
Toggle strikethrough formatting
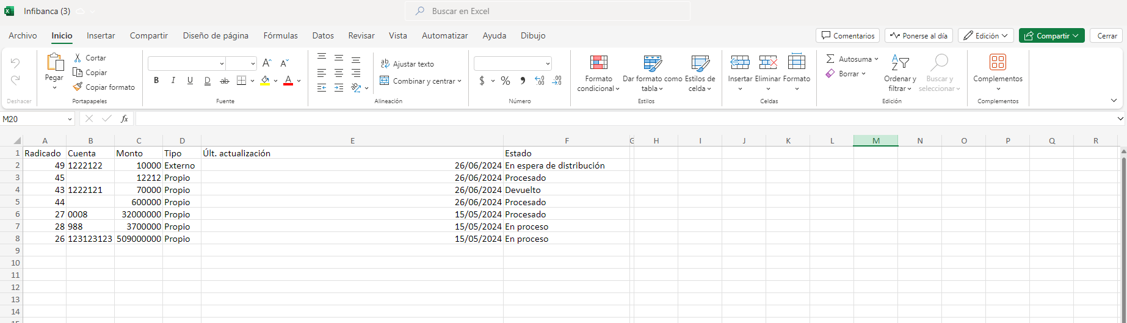(x=225, y=80)
